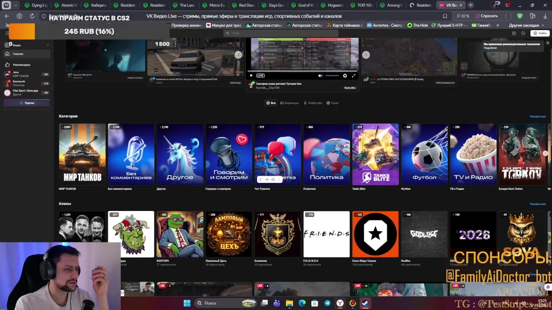Open Главная in the left sidebar
The image size is (552, 310).
point(27,54)
